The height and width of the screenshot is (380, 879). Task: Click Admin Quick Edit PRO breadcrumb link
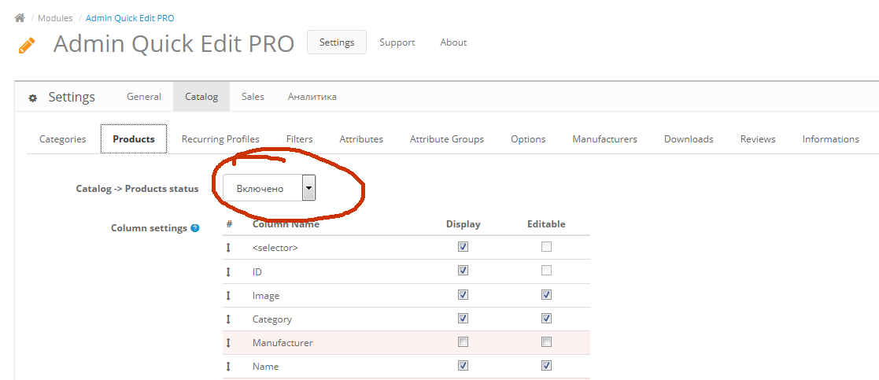(130, 18)
